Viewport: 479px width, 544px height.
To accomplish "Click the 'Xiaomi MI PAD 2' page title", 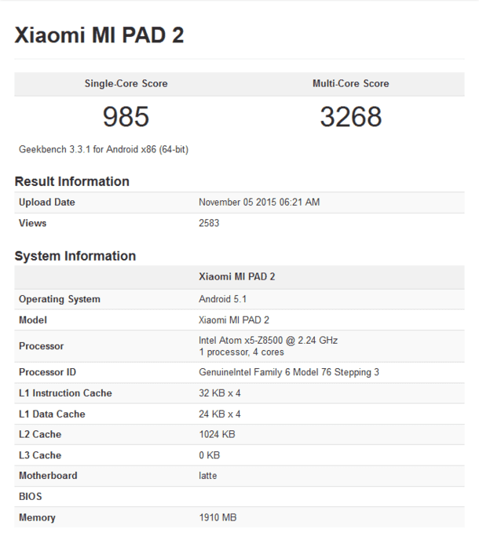I will pyautogui.click(x=99, y=35).
